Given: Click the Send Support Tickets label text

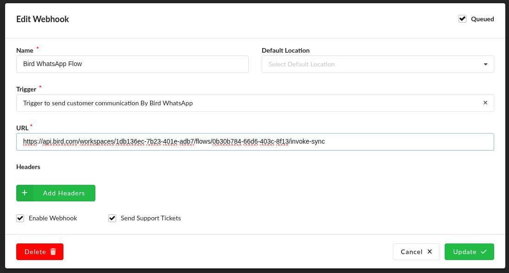Looking at the screenshot, I should tap(151, 218).
